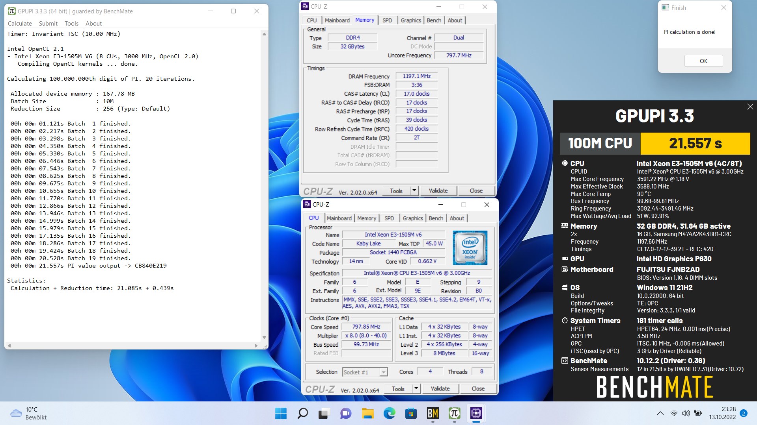757x425 pixels.
Task: Click Tools button in upper CPU-Z window
Action: [x=396, y=191]
